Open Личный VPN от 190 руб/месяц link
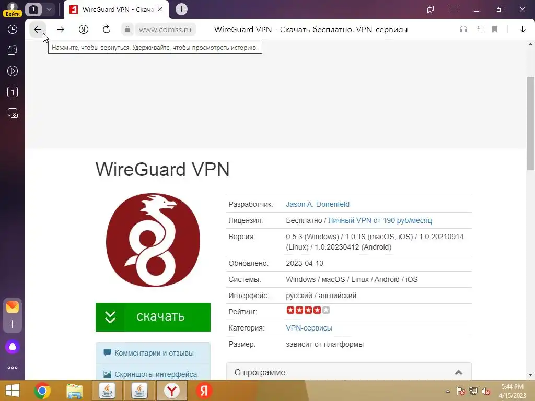Viewport: 535px width, 401px height. [380, 220]
